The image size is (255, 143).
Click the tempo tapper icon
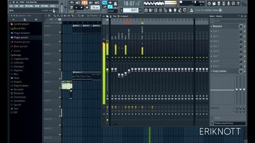pyautogui.click(x=180, y=10)
